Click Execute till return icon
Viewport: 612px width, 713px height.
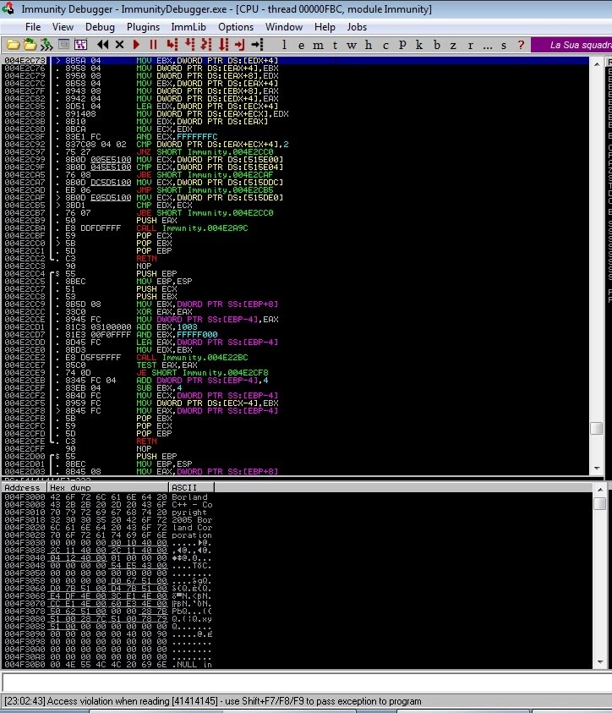pyautogui.click(x=240, y=45)
